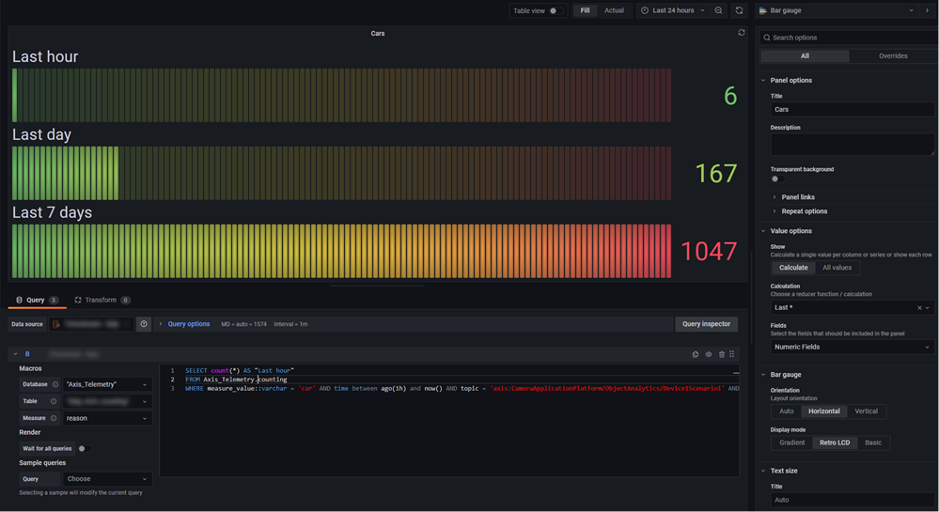Open the Query inspector
Image resolution: width=939 pixels, height=512 pixels.
pyautogui.click(x=706, y=324)
